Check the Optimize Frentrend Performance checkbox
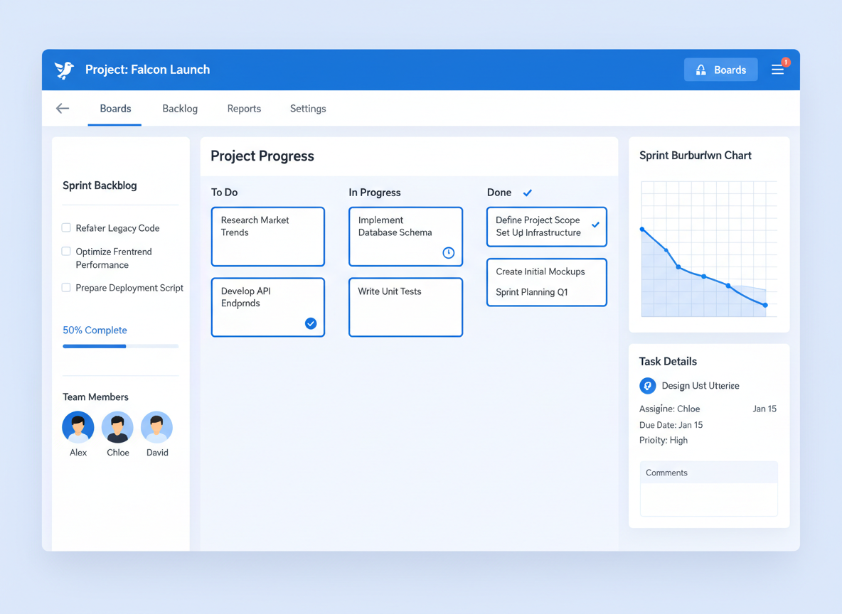Viewport: 842px width, 614px height. (x=66, y=251)
